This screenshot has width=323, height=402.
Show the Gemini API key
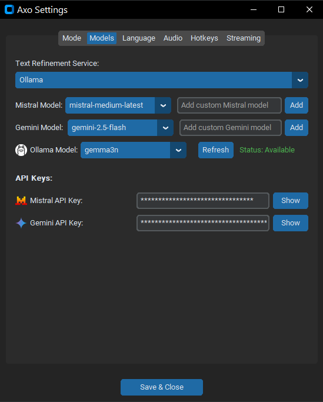291,223
